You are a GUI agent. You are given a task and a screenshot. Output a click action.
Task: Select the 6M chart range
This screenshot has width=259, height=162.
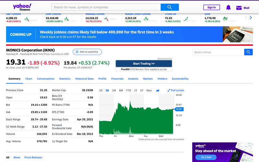click(121, 90)
